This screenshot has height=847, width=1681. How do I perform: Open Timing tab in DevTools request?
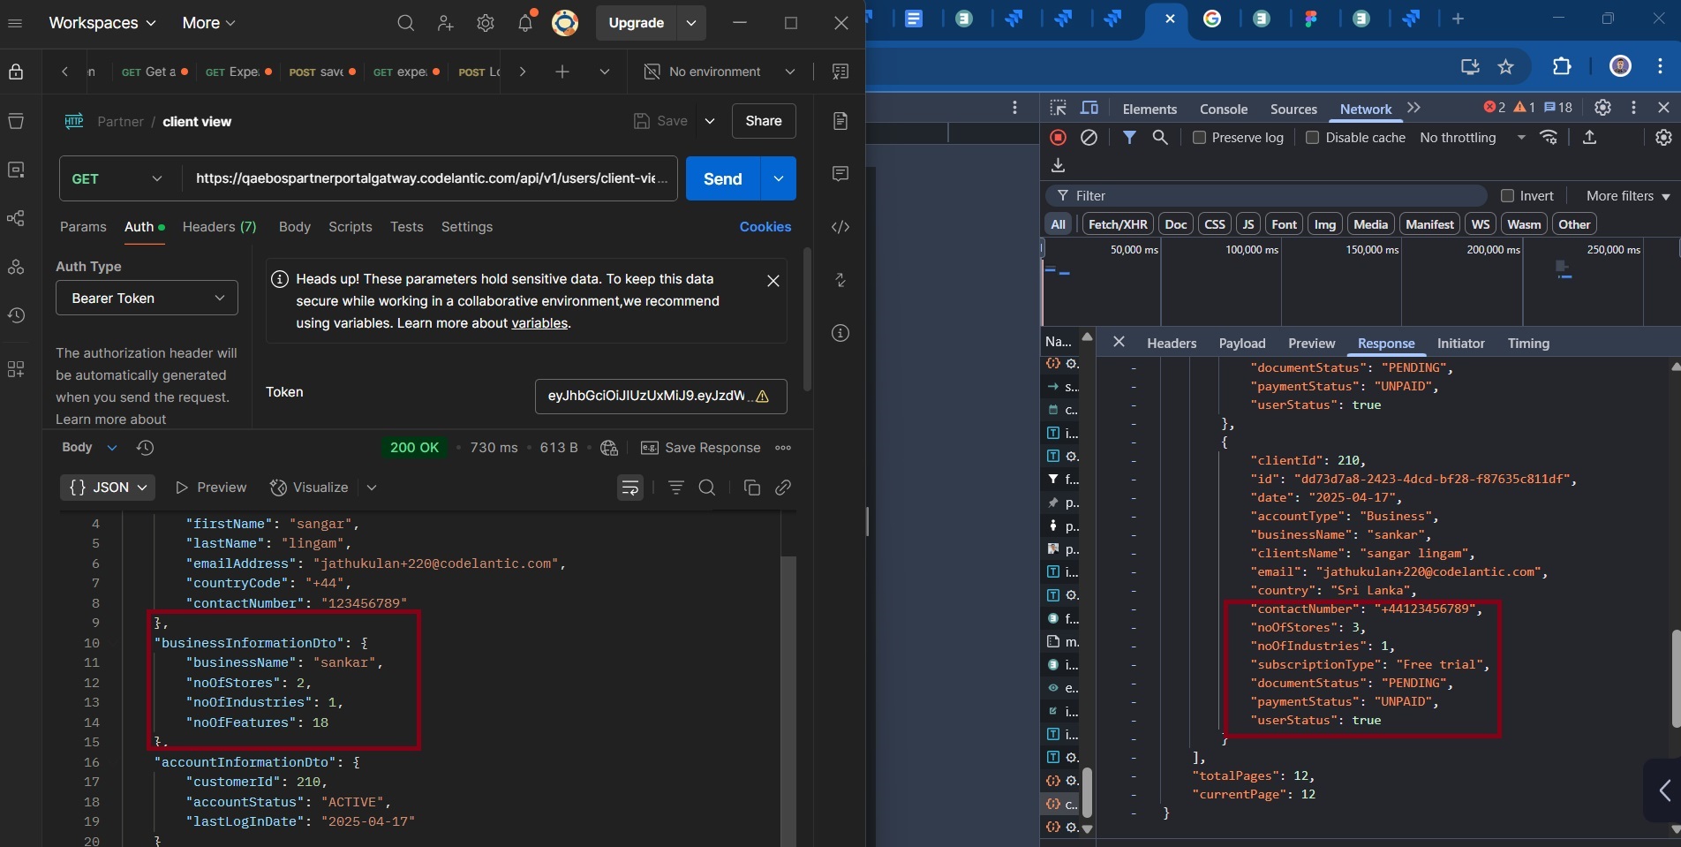coord(1528,344)
